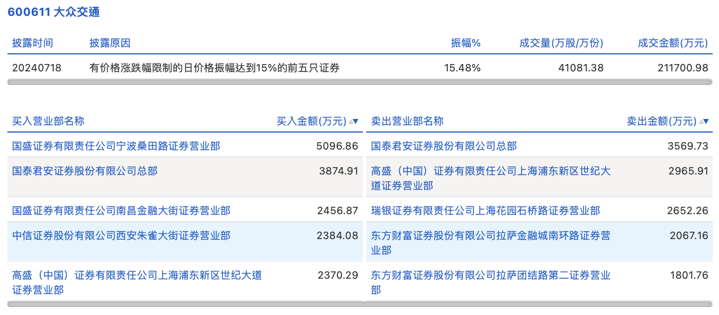
Task: Click the 20240718 disclosure date row
Action: pos(37,68)
